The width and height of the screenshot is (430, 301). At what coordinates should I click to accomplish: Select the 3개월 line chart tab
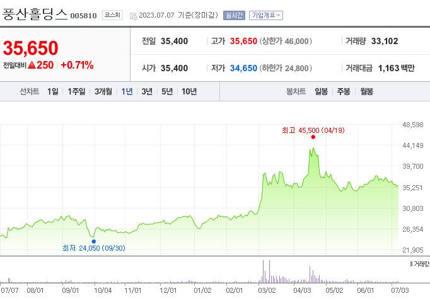(103, 91)
